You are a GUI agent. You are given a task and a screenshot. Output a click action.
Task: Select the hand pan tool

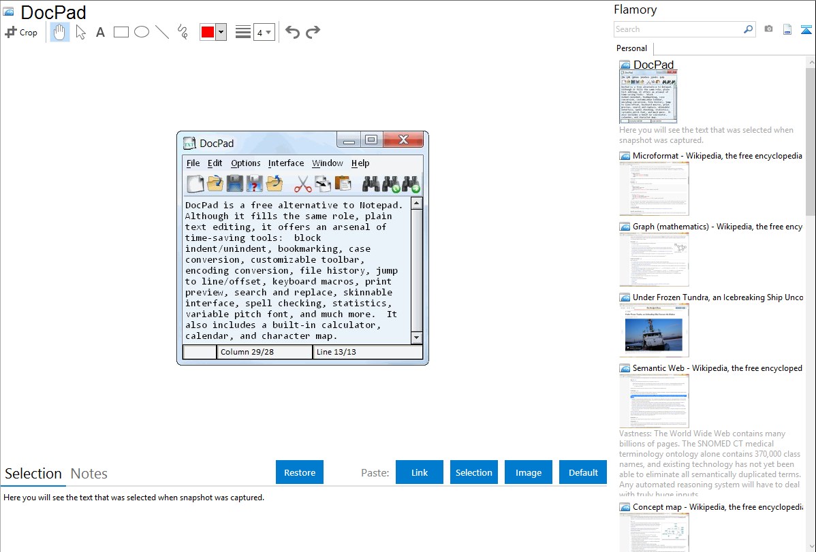tap(59, 32)
